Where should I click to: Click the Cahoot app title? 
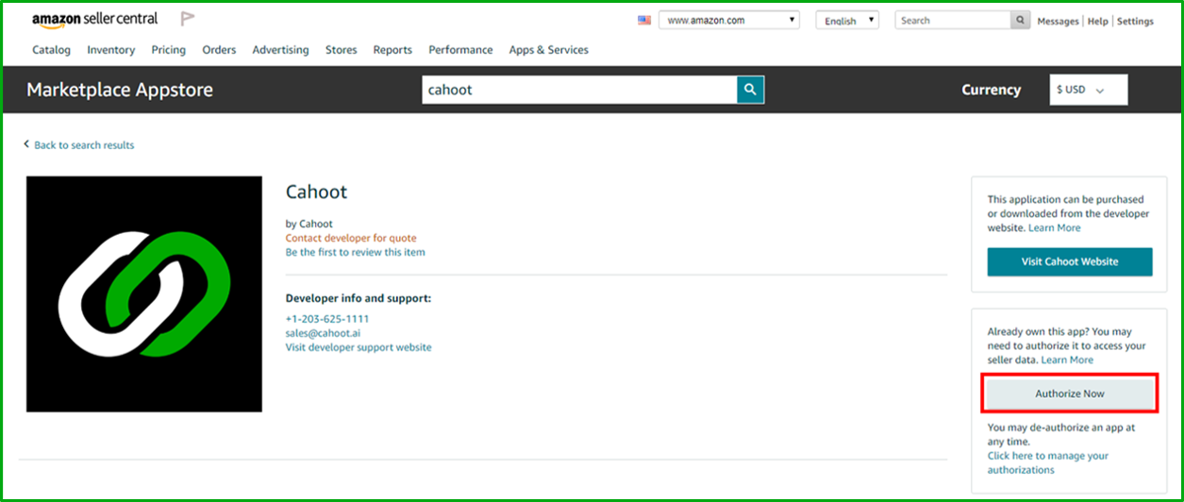pyautogui.click(x=316, y=192)
